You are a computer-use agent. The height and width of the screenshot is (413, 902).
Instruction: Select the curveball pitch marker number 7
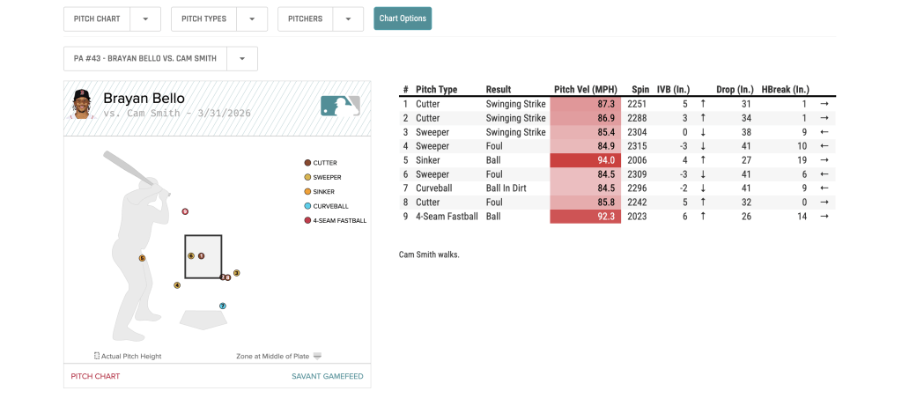tap(223, 306)
